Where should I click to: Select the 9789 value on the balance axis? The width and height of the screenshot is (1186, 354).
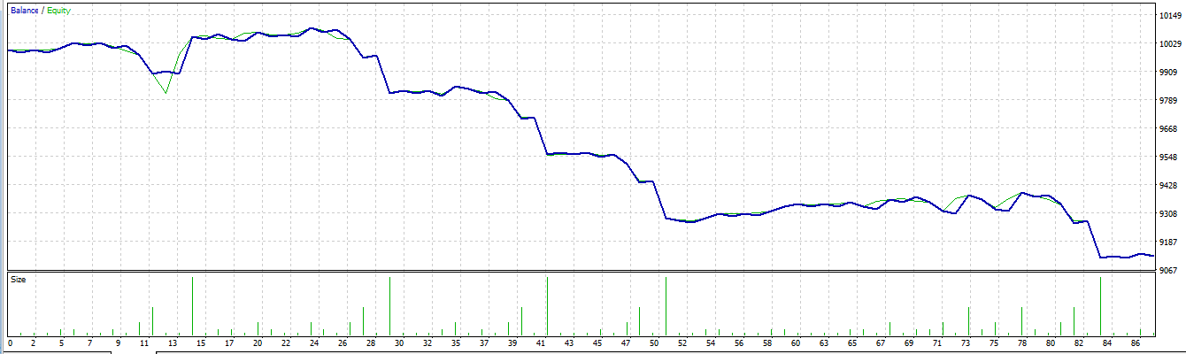1168,101
